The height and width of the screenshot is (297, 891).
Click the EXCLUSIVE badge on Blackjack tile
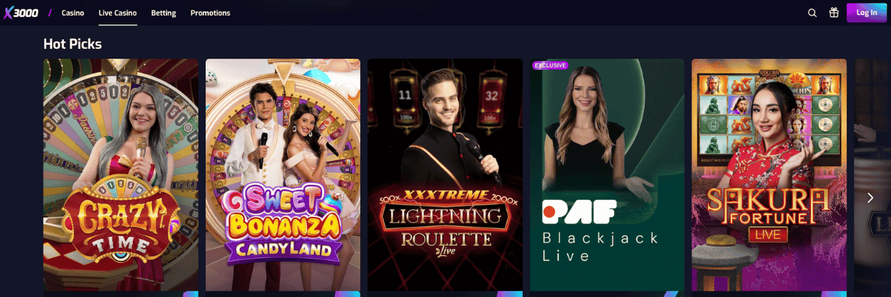pyautogui.click(x=551, y=65)
